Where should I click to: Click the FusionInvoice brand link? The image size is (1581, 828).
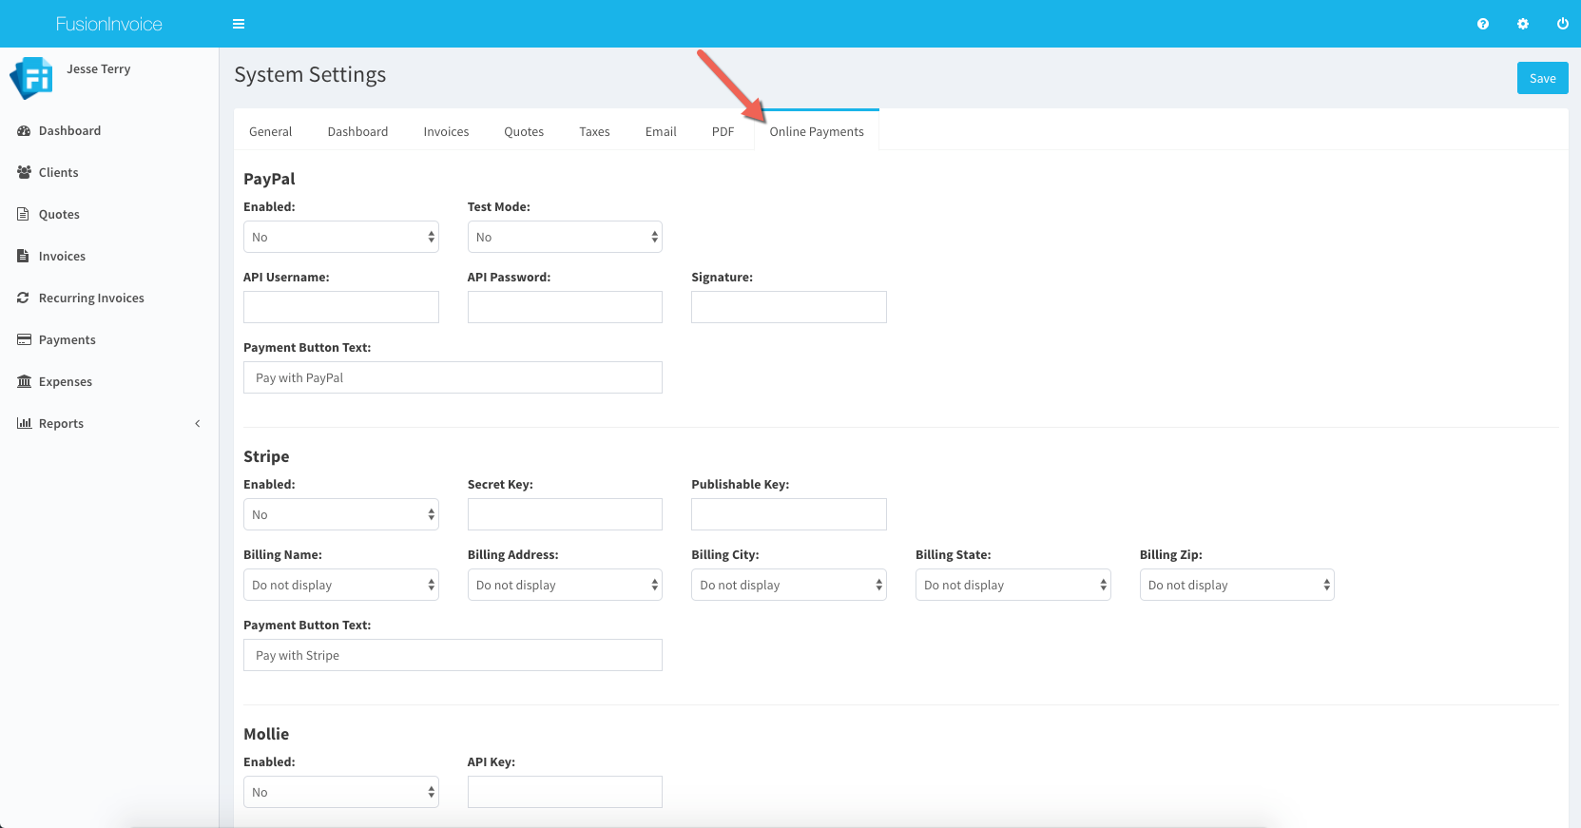pyautogui.click(x=108, y=24)
